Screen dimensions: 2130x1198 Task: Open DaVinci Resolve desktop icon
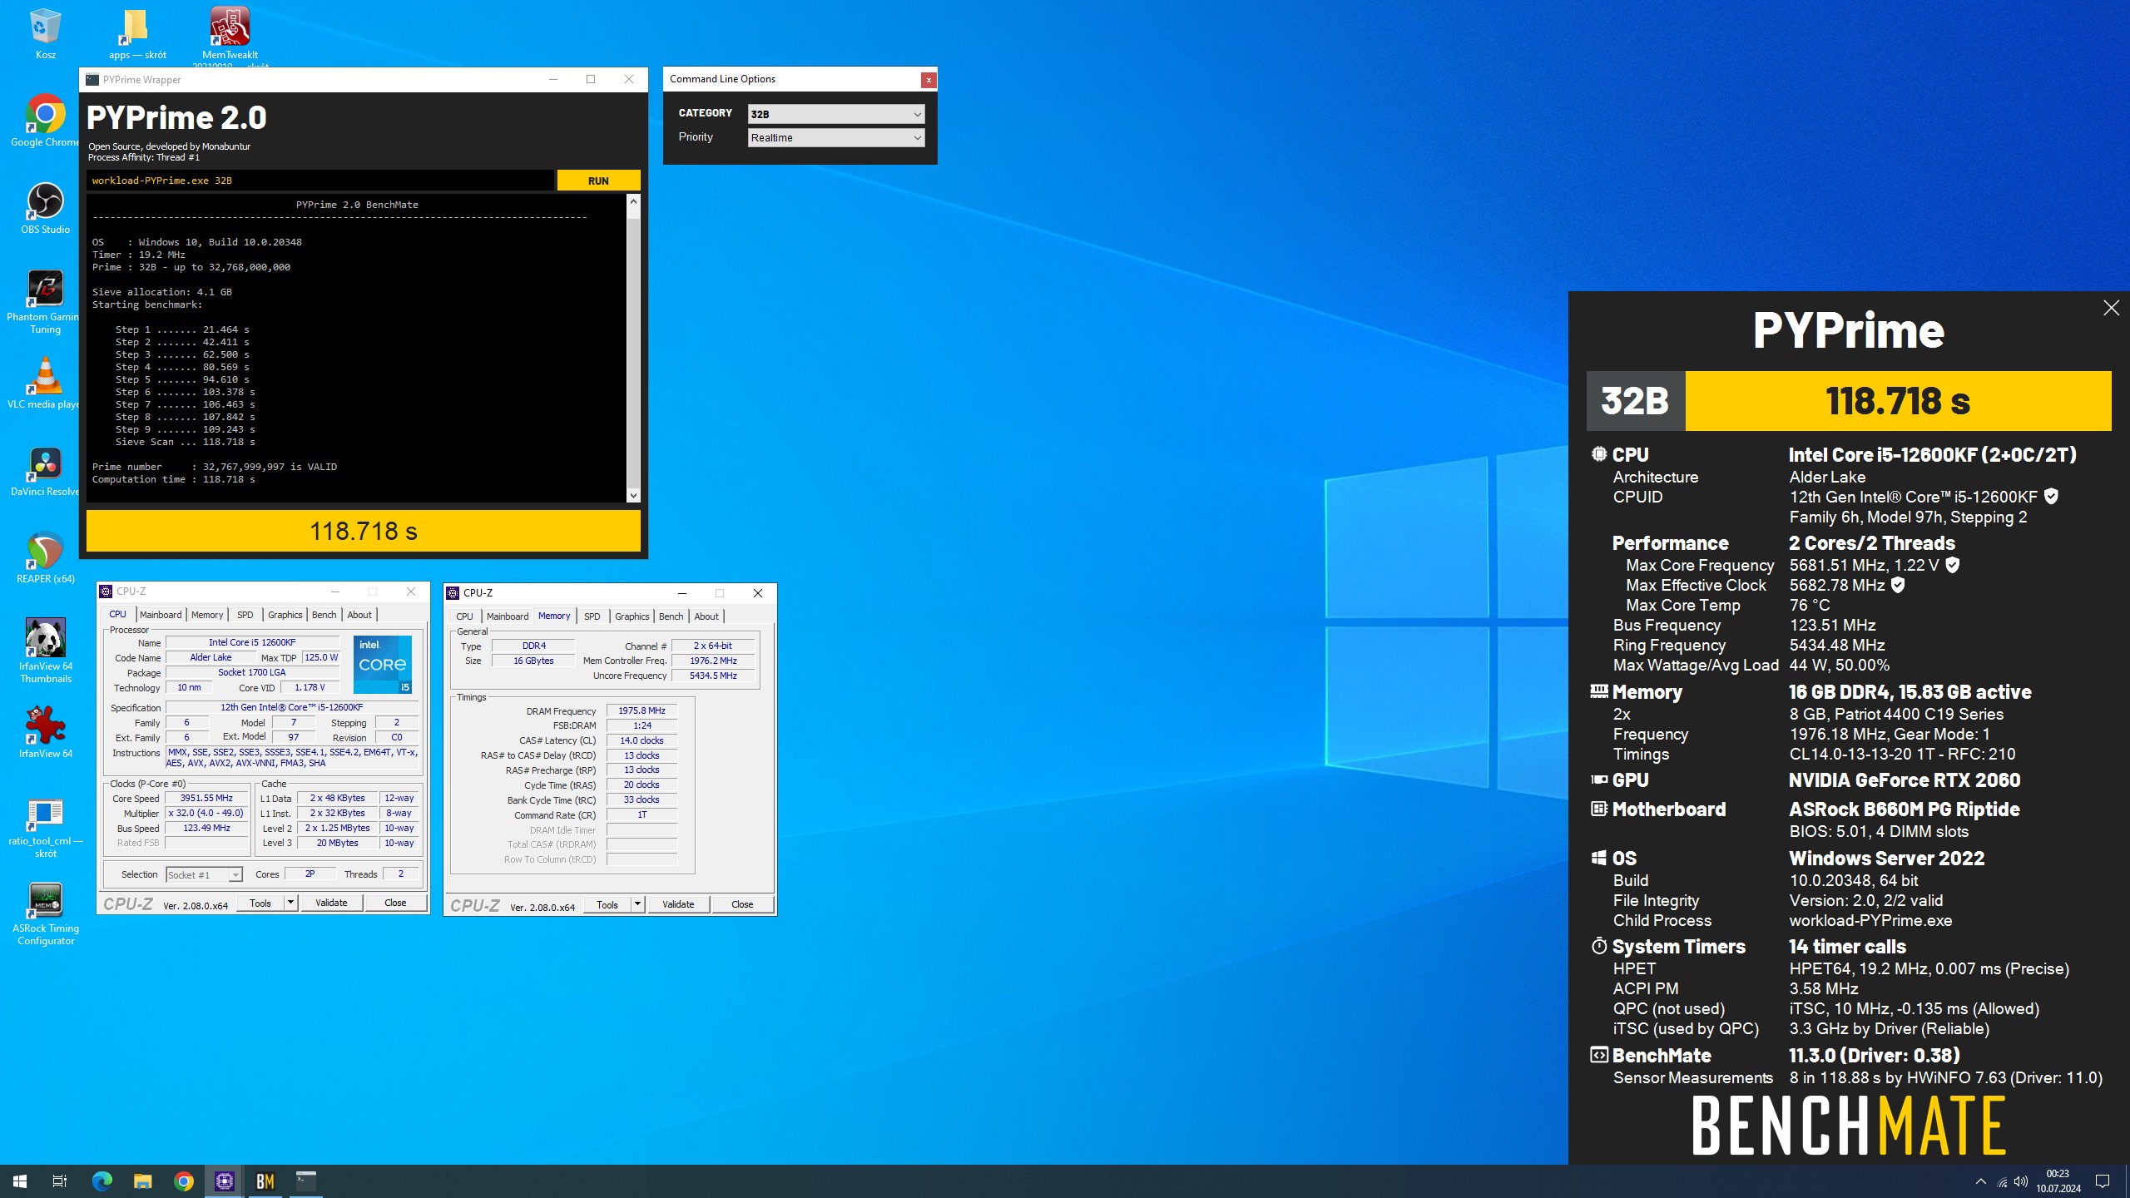(45, 471)
